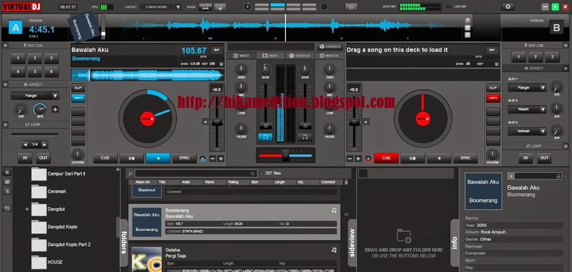
Task: Open favorites star icon in browser sidebar
Action: pyautogui.click(x=7, y=172)
